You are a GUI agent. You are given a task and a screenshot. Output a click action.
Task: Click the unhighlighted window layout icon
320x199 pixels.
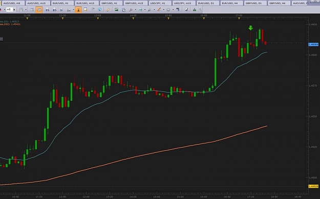click(x=32, y=9)
